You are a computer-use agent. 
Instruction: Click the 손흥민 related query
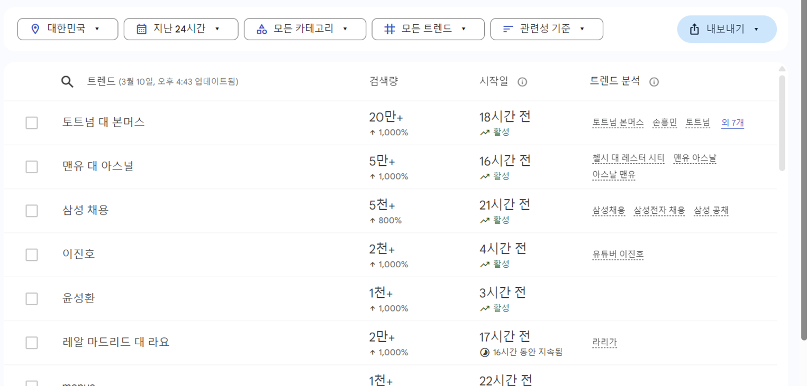(665, 123)
